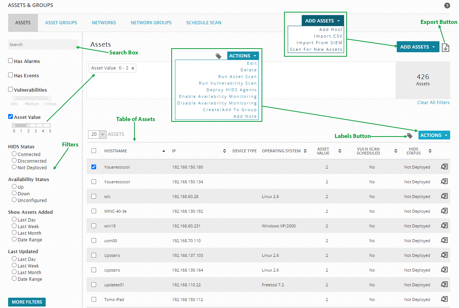Click the hostname updates01
This screenshot has height=308, width=459.
click(115, 285)
